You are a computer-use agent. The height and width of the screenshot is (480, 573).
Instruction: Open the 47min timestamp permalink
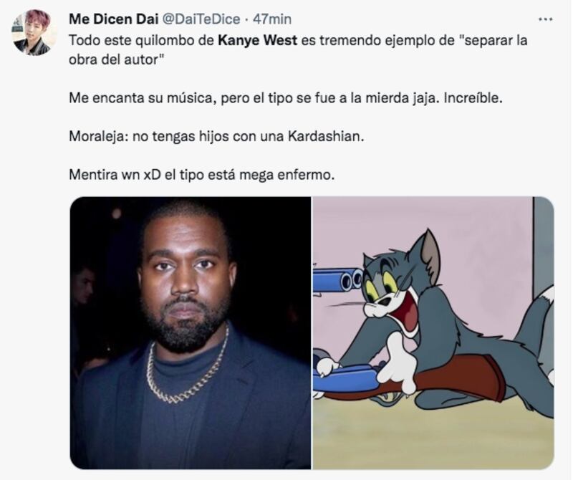[272, 19]
